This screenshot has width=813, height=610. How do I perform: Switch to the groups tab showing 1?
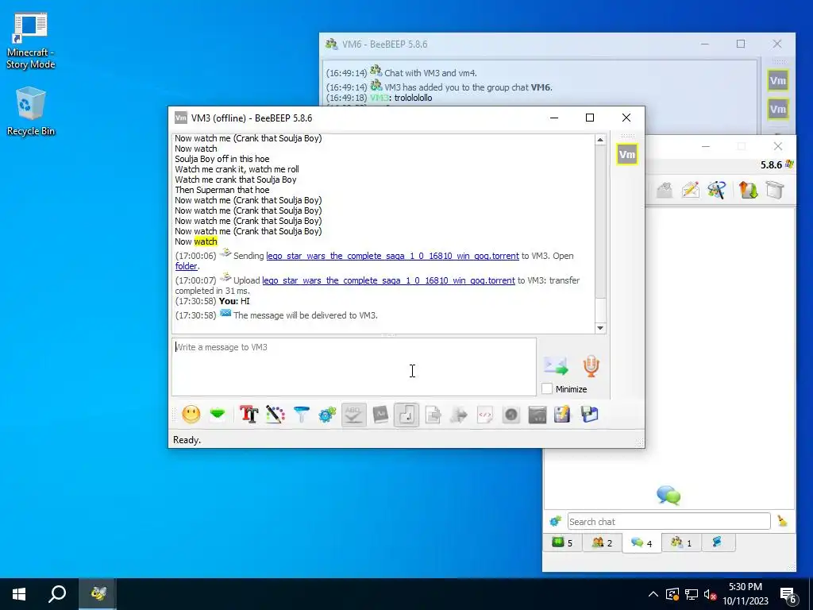click(681, 542)
